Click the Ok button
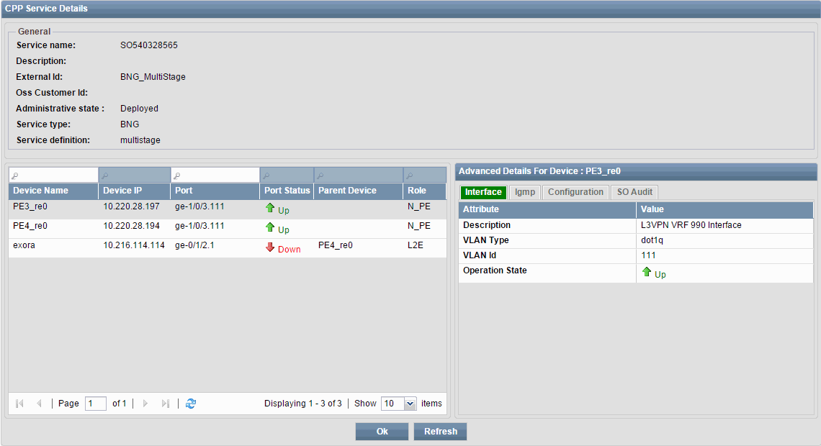The image size is (821, 446). (381, 431)
